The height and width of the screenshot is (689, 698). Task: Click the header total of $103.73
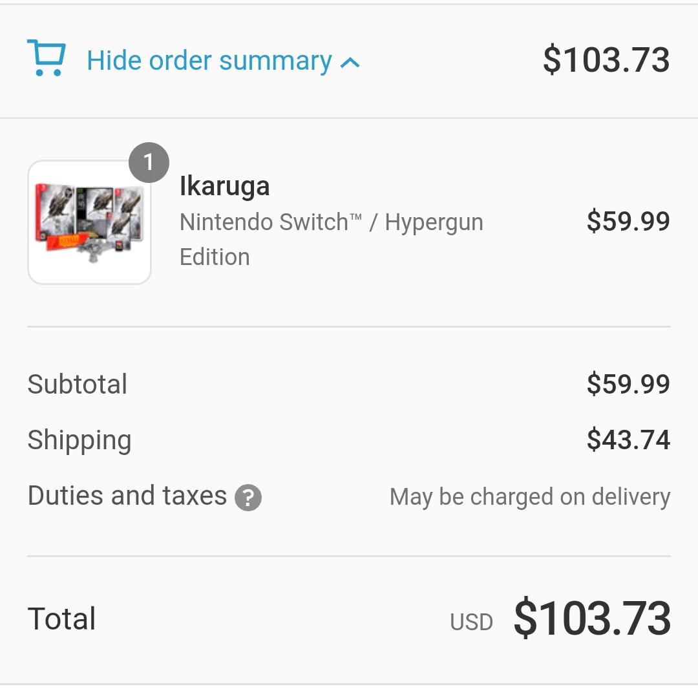click(606, 60)
